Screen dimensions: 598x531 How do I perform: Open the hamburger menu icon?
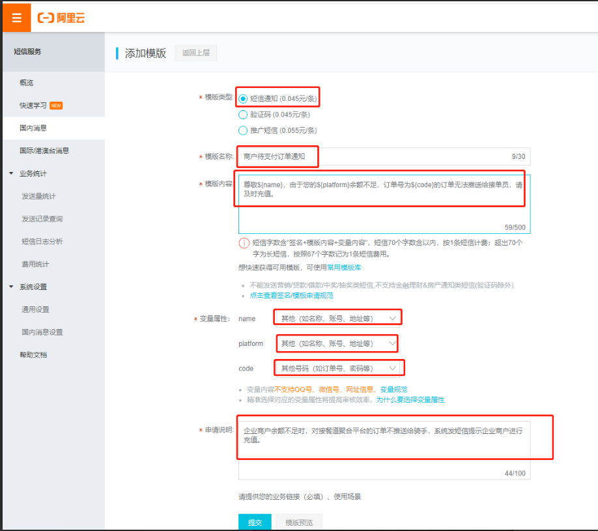click(x=16, y=18)
